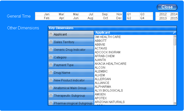Open the Applicant list search magnifier
Viewport: 184px width, 111px height.
click(x=174, y=32)
